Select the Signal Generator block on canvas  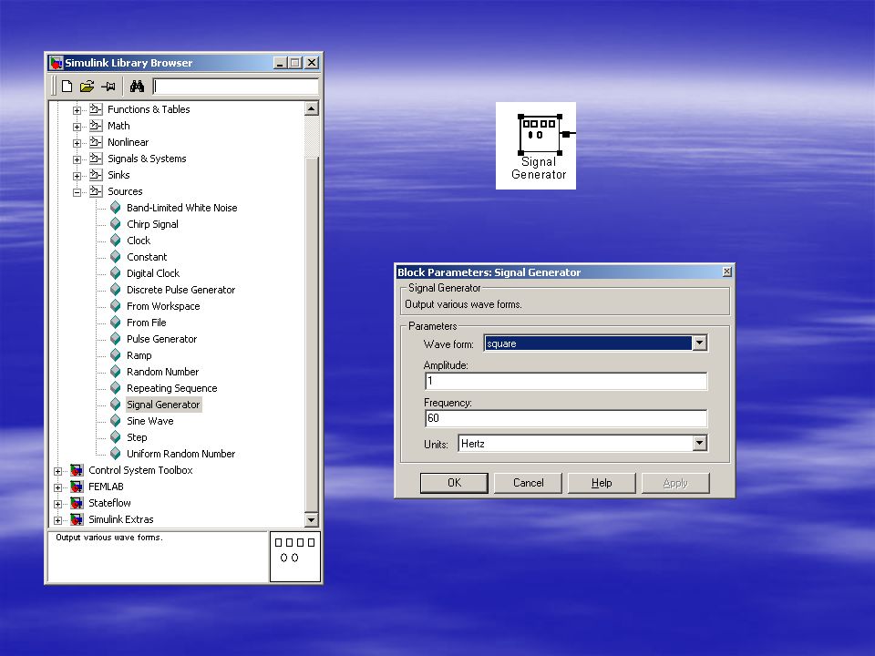coord(540,134)
